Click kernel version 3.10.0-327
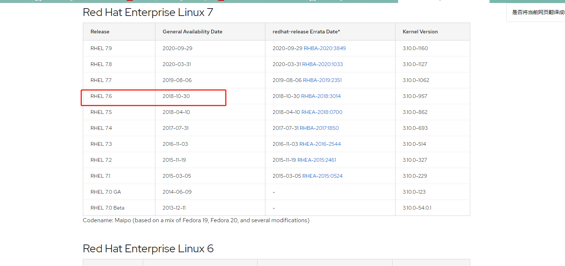The height and width of the screenshot is (266, 565). point(415,160)
